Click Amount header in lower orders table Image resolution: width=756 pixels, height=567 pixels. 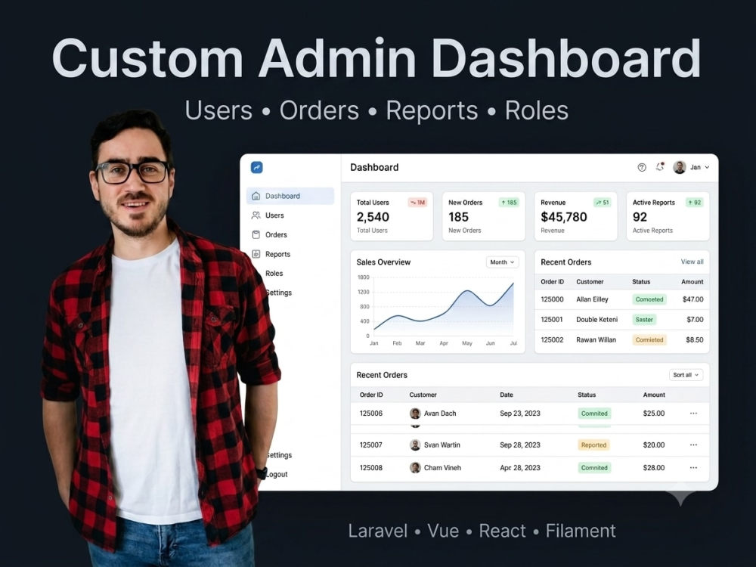654,395
